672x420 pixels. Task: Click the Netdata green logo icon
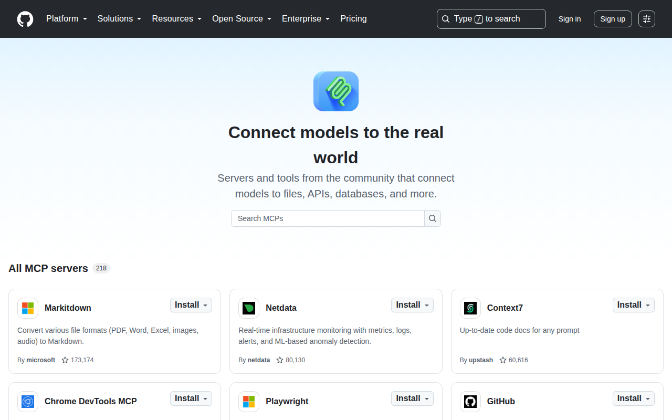249,308
